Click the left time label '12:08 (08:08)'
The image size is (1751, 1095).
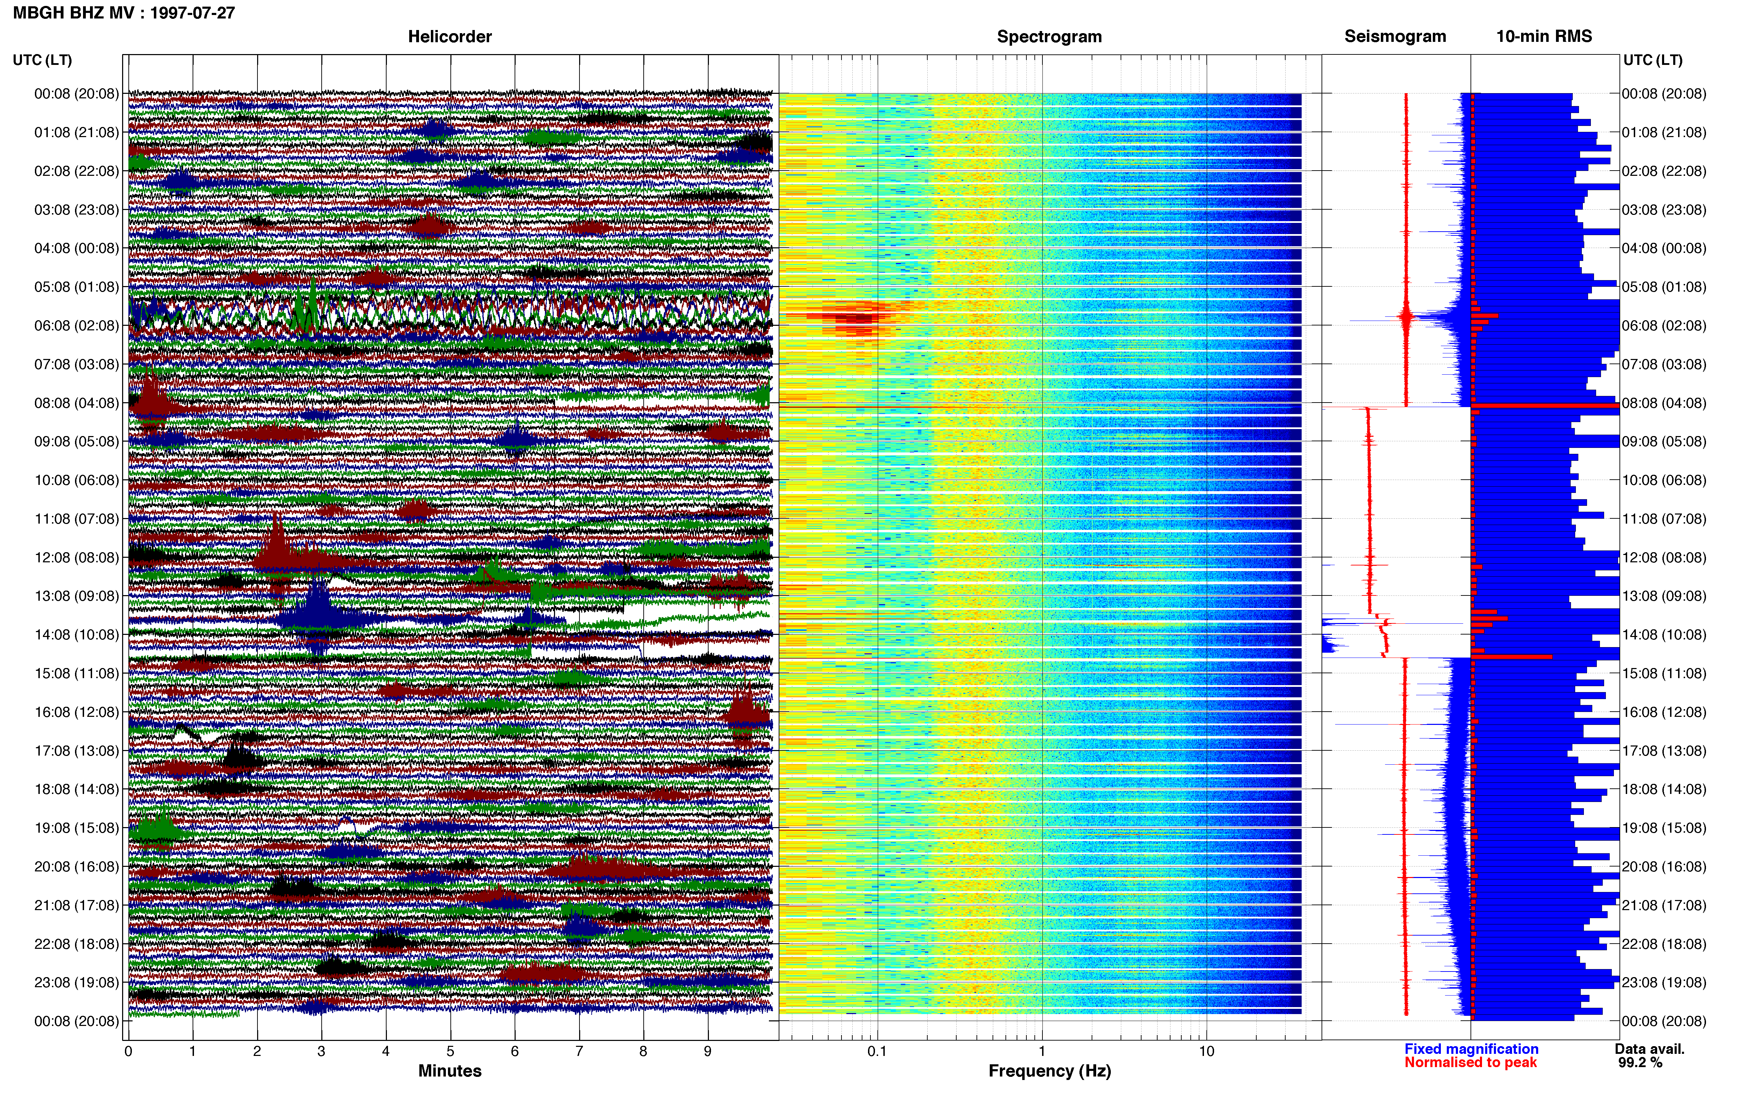pos(76,558)
